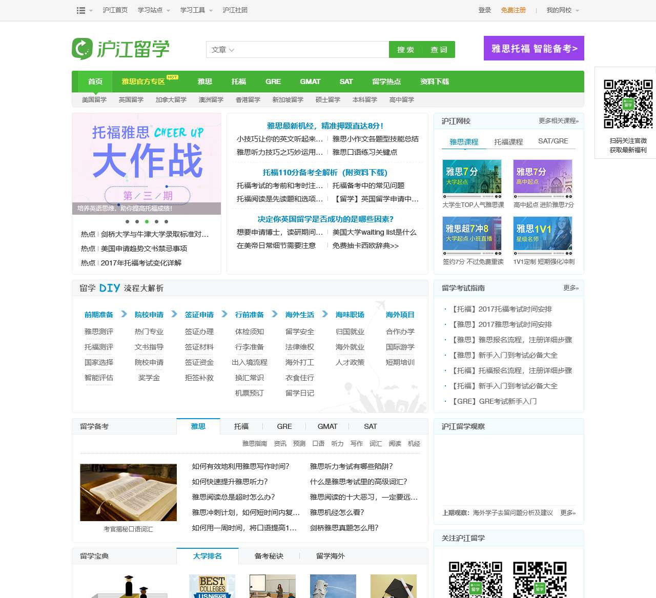Select the second carousel dot
This screenshot has width=656, height=598.
137,222
